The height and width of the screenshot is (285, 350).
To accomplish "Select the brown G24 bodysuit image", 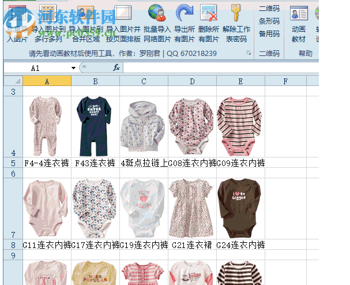I will [x=239, y=208].
